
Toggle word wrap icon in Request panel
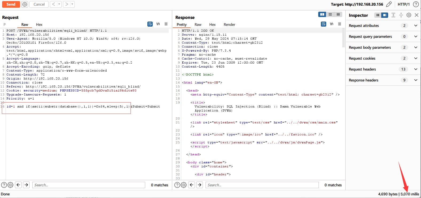(x=150, y=24)
